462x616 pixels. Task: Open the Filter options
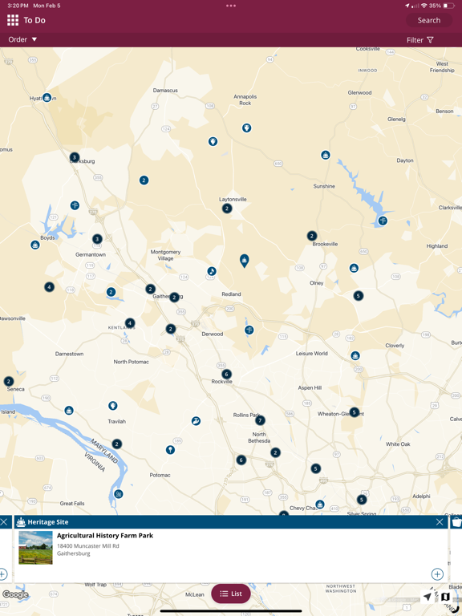point(420,40)
